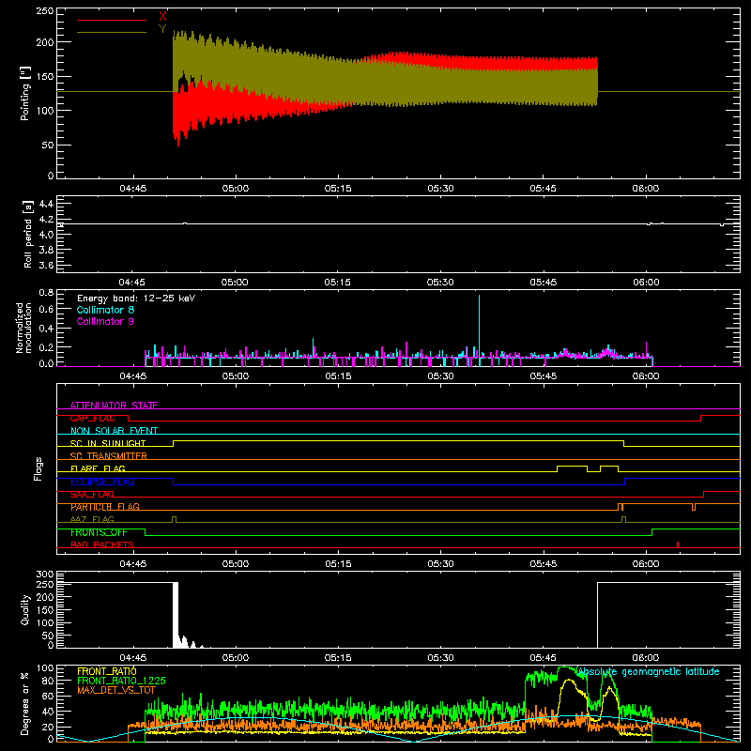Click the BAD_PACKETS flag label
The height and width of the screenshot is (751, 751).
pyautogui.click(x=102, y=544)
